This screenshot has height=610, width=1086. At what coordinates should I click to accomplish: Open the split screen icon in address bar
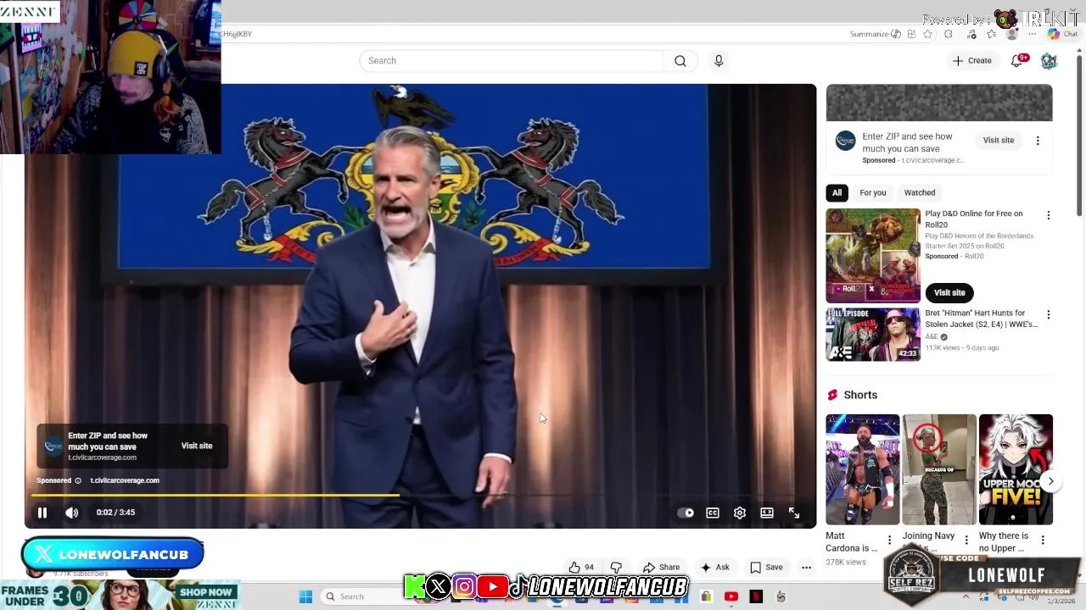[x=911, y=34]
